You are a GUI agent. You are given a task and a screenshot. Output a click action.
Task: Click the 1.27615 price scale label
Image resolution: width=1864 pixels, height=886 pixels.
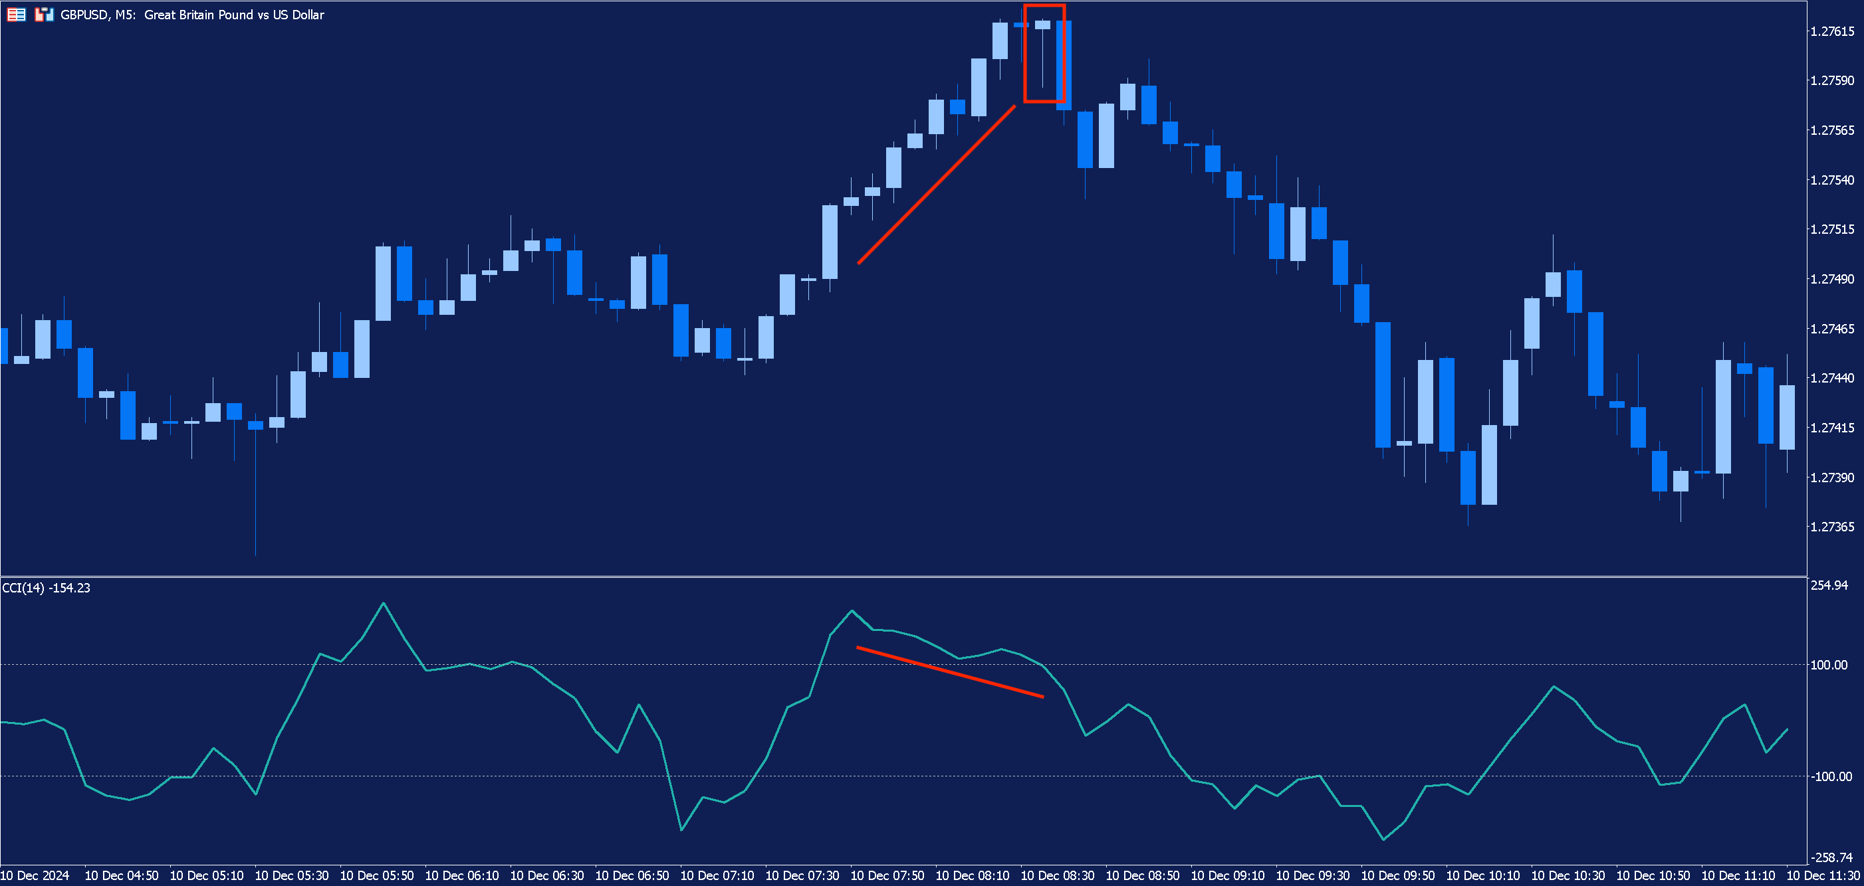pos(1831,31)
